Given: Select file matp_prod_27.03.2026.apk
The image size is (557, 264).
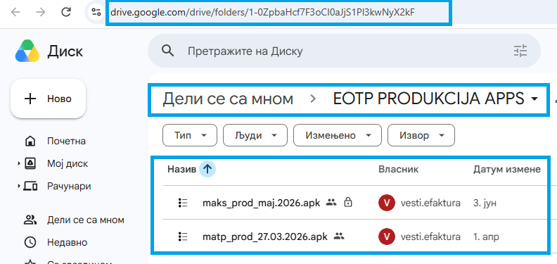Looking at the screenshot, I should (x=265, y=237).
